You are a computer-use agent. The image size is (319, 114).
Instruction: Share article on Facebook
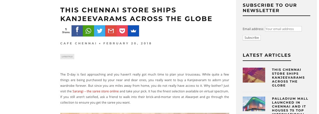[x=77, y=31]
